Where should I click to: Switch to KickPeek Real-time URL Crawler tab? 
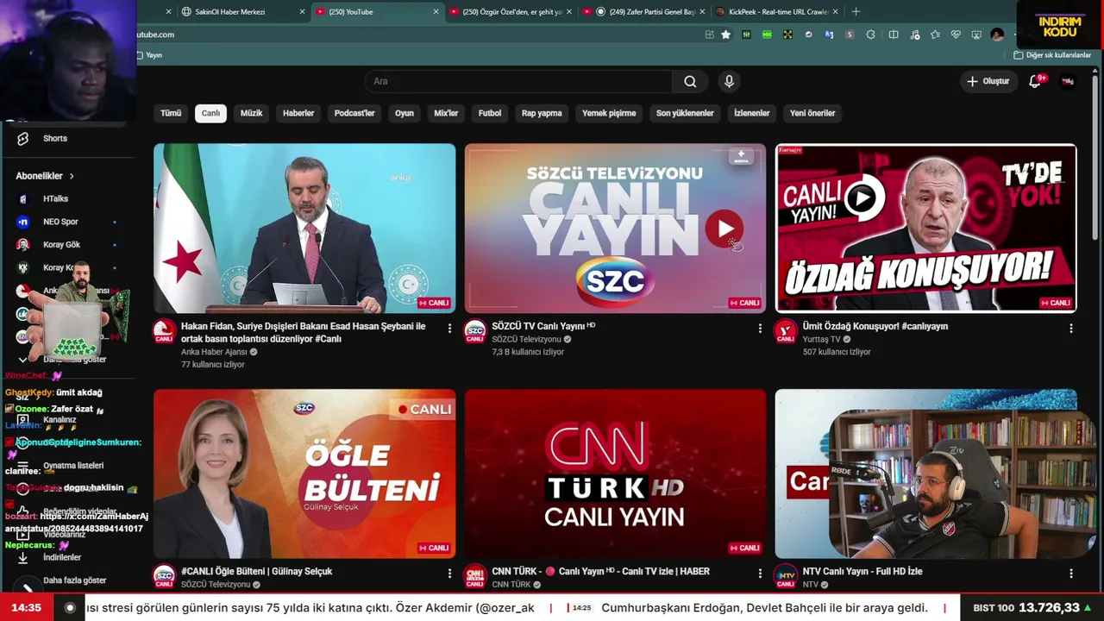coord(778,12)
